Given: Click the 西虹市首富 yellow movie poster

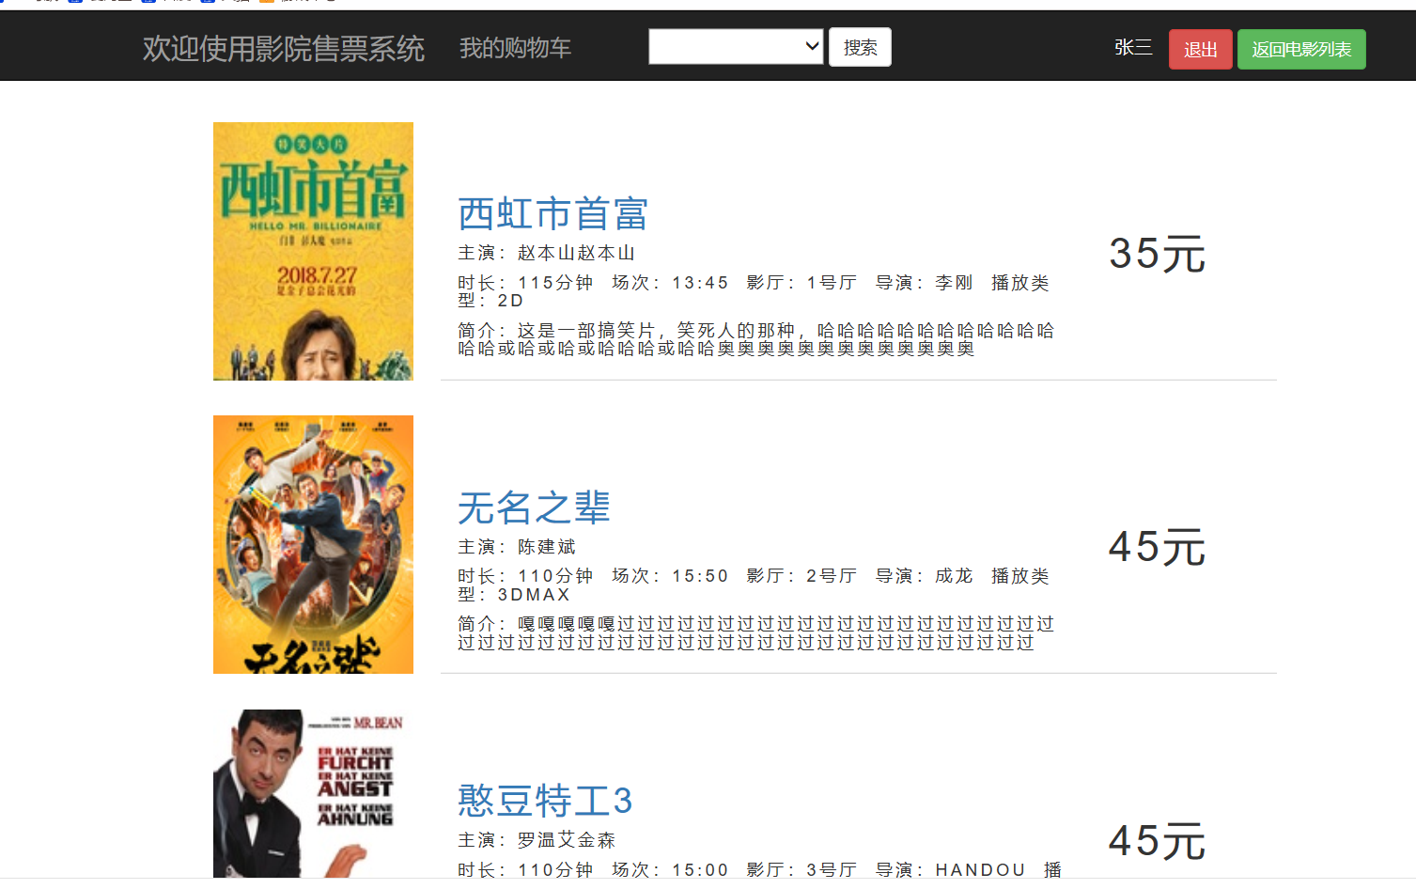Looking at the screenshot, I should pyautogui.click(x=313, y=251).
